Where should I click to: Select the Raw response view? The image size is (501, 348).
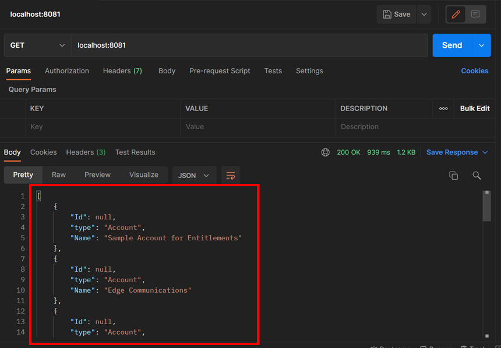coord(58,175)
